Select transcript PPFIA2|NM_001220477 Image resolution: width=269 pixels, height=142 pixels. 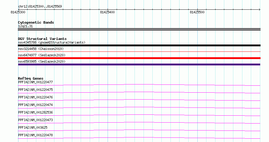tap(35, 82)
